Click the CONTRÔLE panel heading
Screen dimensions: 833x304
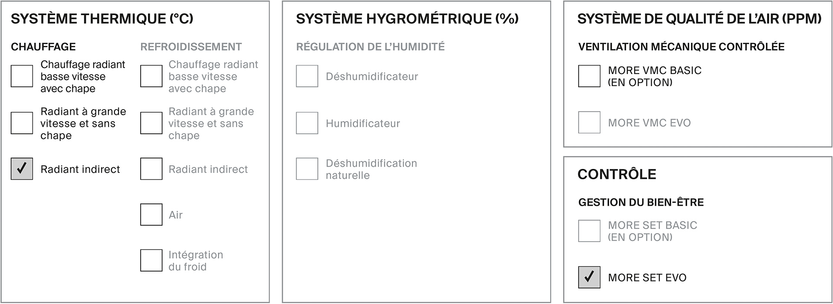[x=617, y=174]
